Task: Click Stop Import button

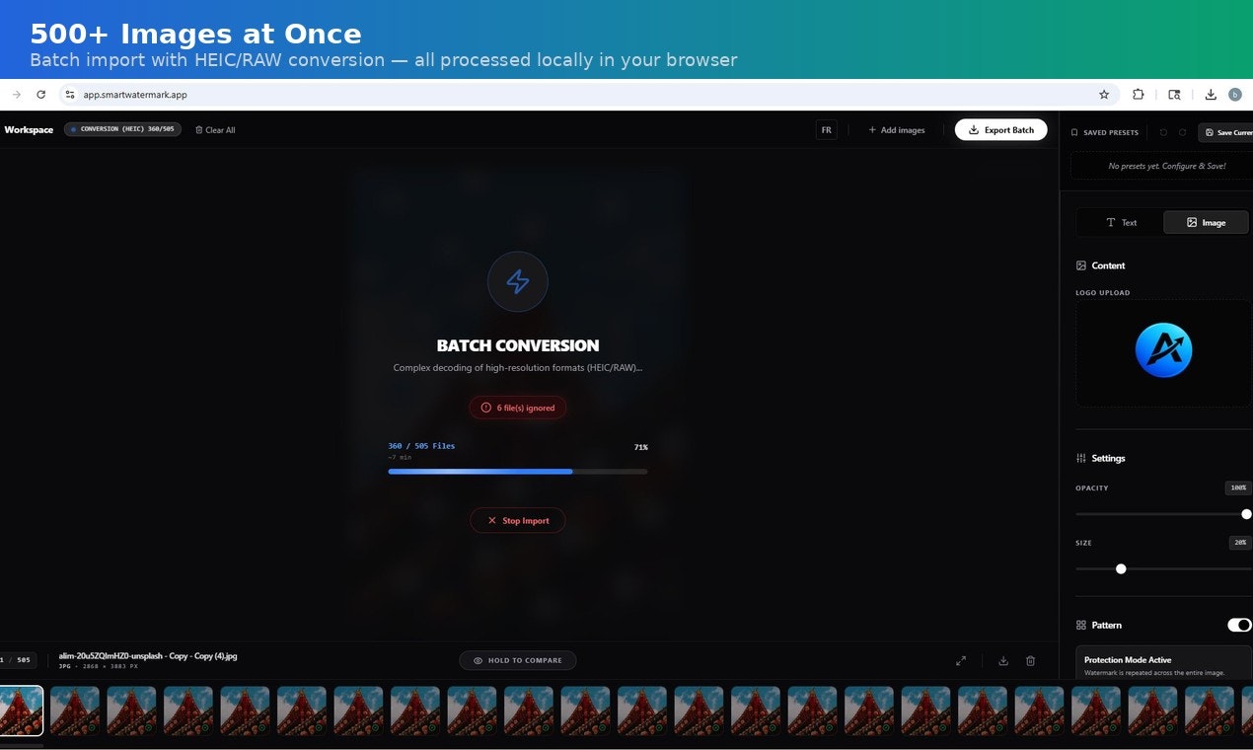Action: [518, 521]
